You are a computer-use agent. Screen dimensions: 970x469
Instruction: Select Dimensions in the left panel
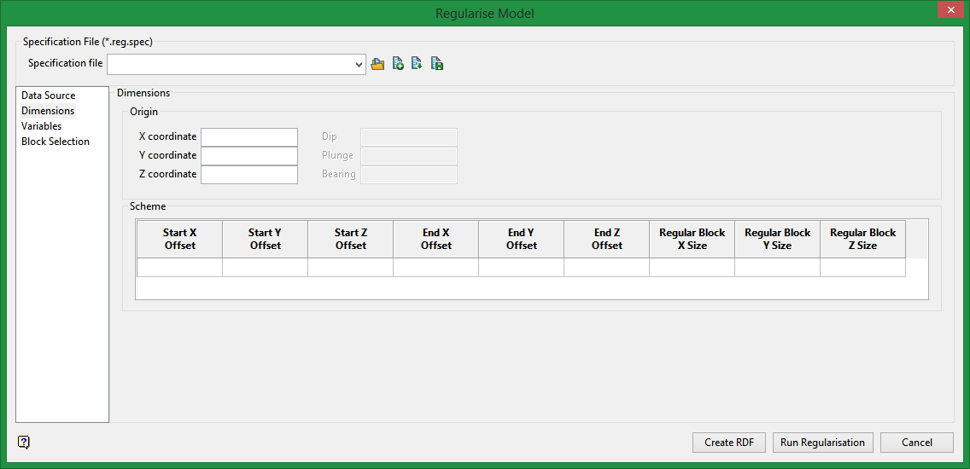48,111
